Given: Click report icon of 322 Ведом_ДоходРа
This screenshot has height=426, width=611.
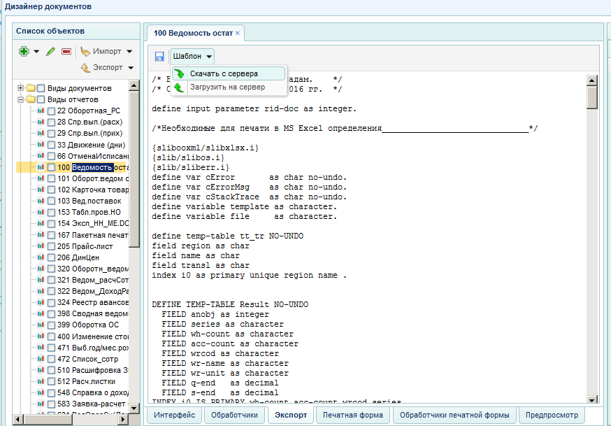Looking at the screenshot, I should pyautogui.click(x=41, y=291).
